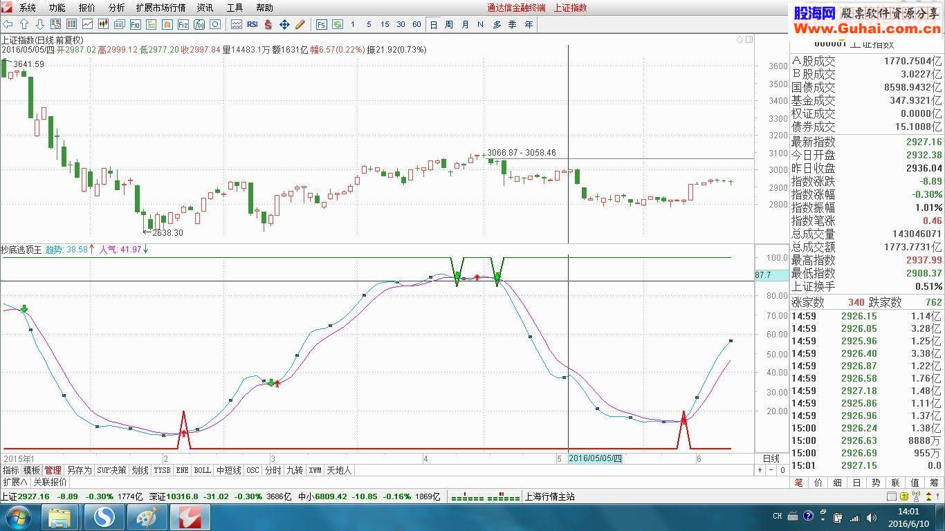
Task: Select the 60-minute period
Action: point(416,24)
